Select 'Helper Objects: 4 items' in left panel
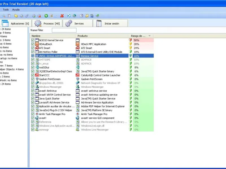This screenshot has width=226, height=169. pos(12,69)
